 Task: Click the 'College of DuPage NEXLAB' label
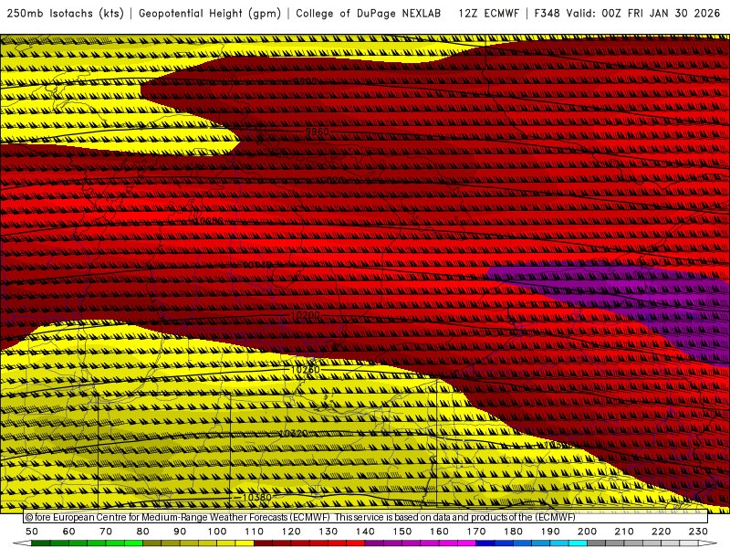coord(369,14)
